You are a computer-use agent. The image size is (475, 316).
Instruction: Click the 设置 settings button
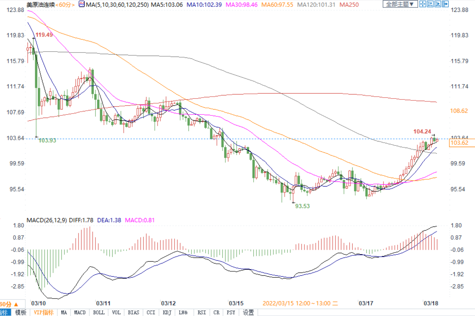(248, 313)
